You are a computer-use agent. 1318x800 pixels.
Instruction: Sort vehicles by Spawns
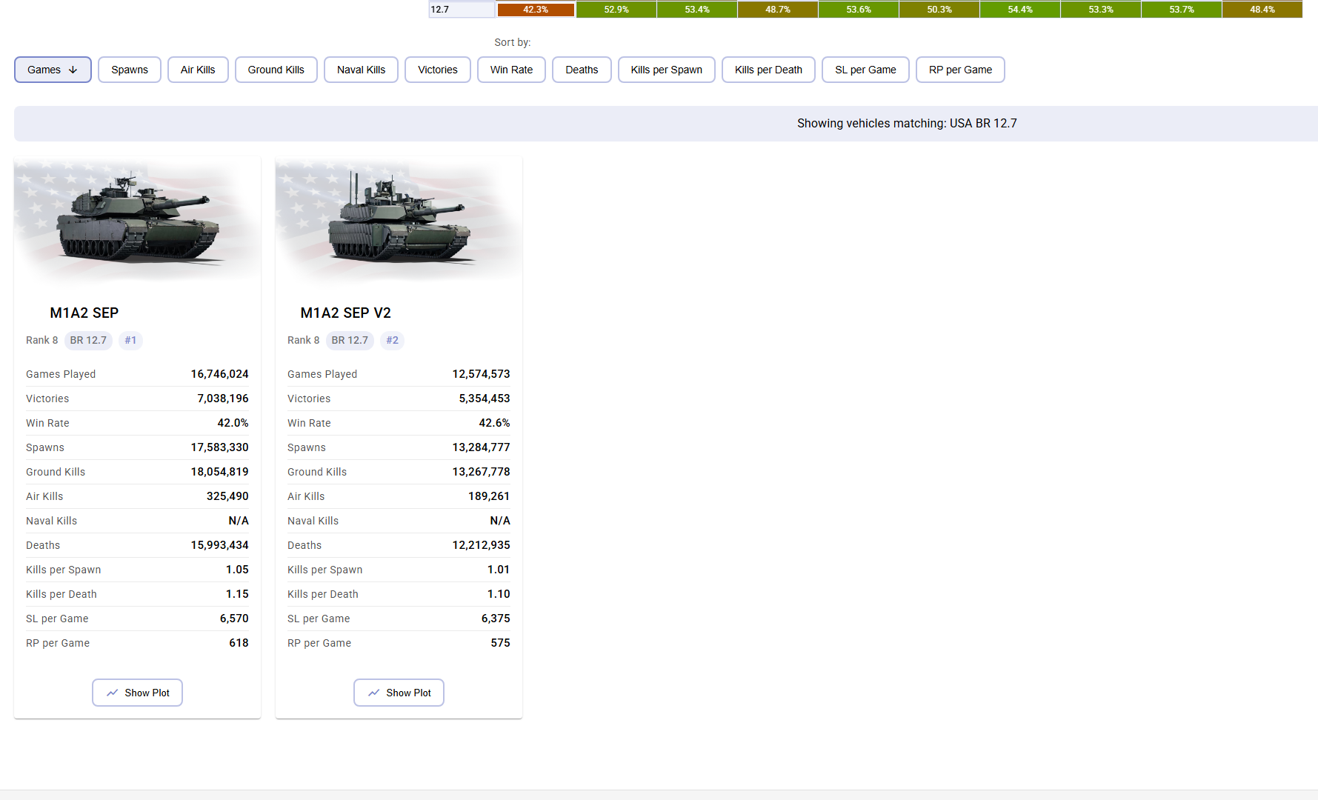tap(130, 70)
